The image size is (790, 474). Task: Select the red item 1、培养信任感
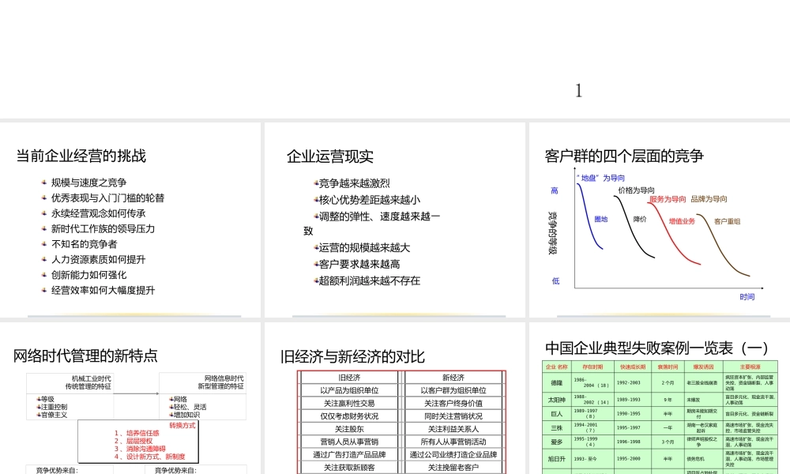click(x=137, y=433)
